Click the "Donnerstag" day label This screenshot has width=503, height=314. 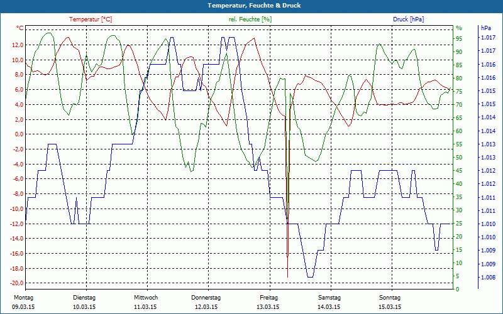(206, 298)
